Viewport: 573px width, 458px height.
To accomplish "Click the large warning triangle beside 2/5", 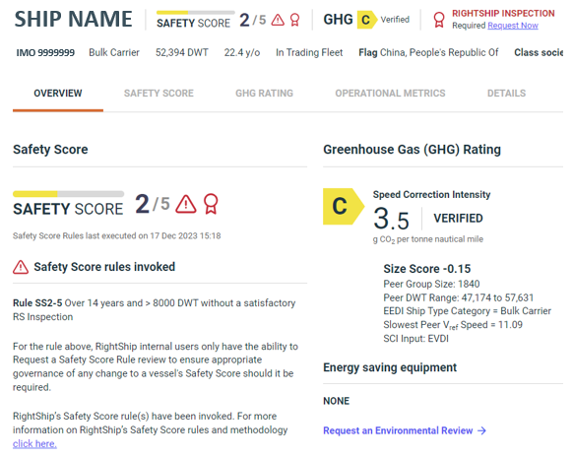I will [186, 204].
